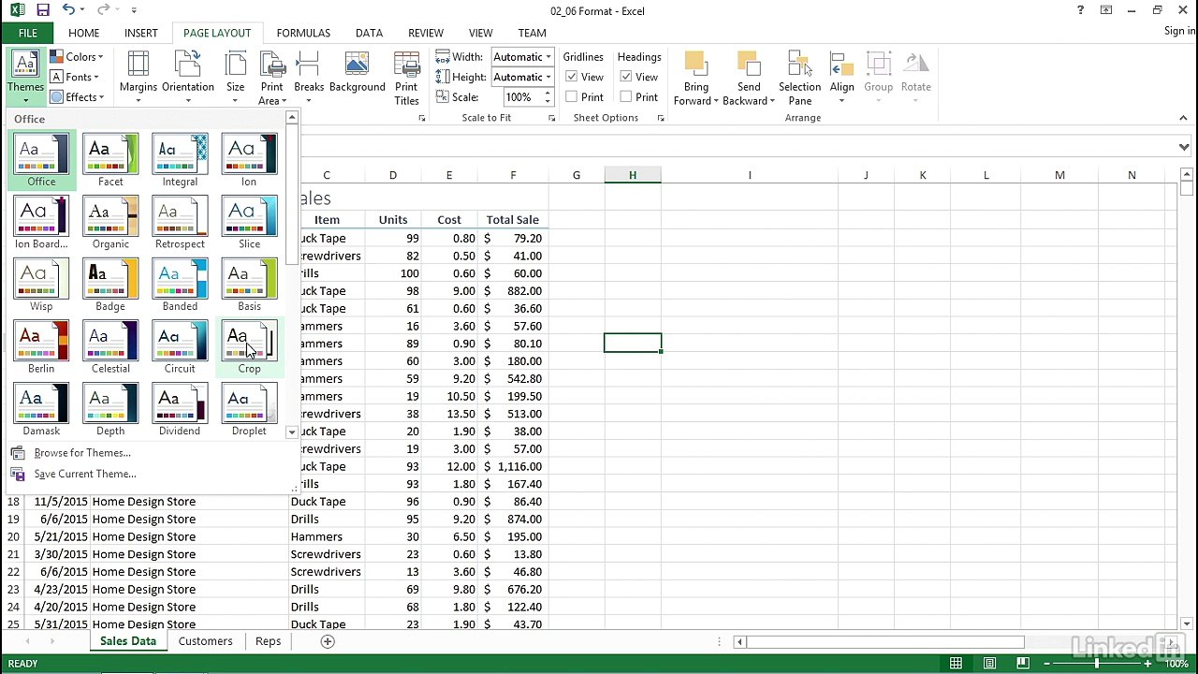Zoom out with the minus button

point(1047,664)
